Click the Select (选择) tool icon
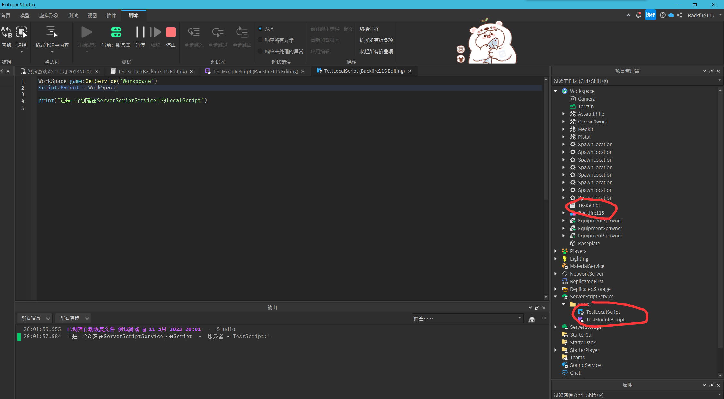724x399 pixels. coord(21,32)
